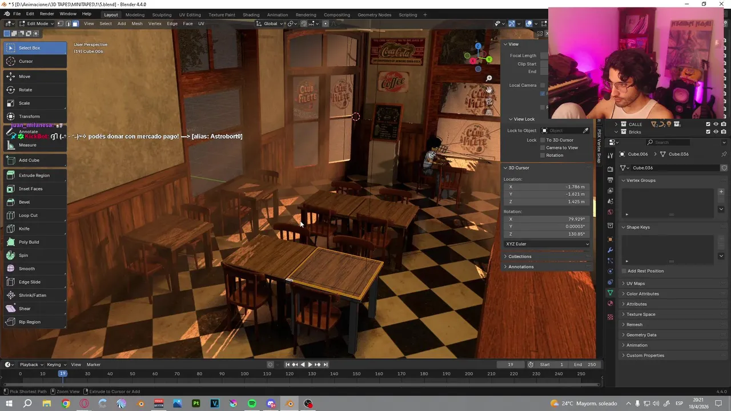Open the XYZ Euler rotation mode dropdown

click(x=547, y=244)
